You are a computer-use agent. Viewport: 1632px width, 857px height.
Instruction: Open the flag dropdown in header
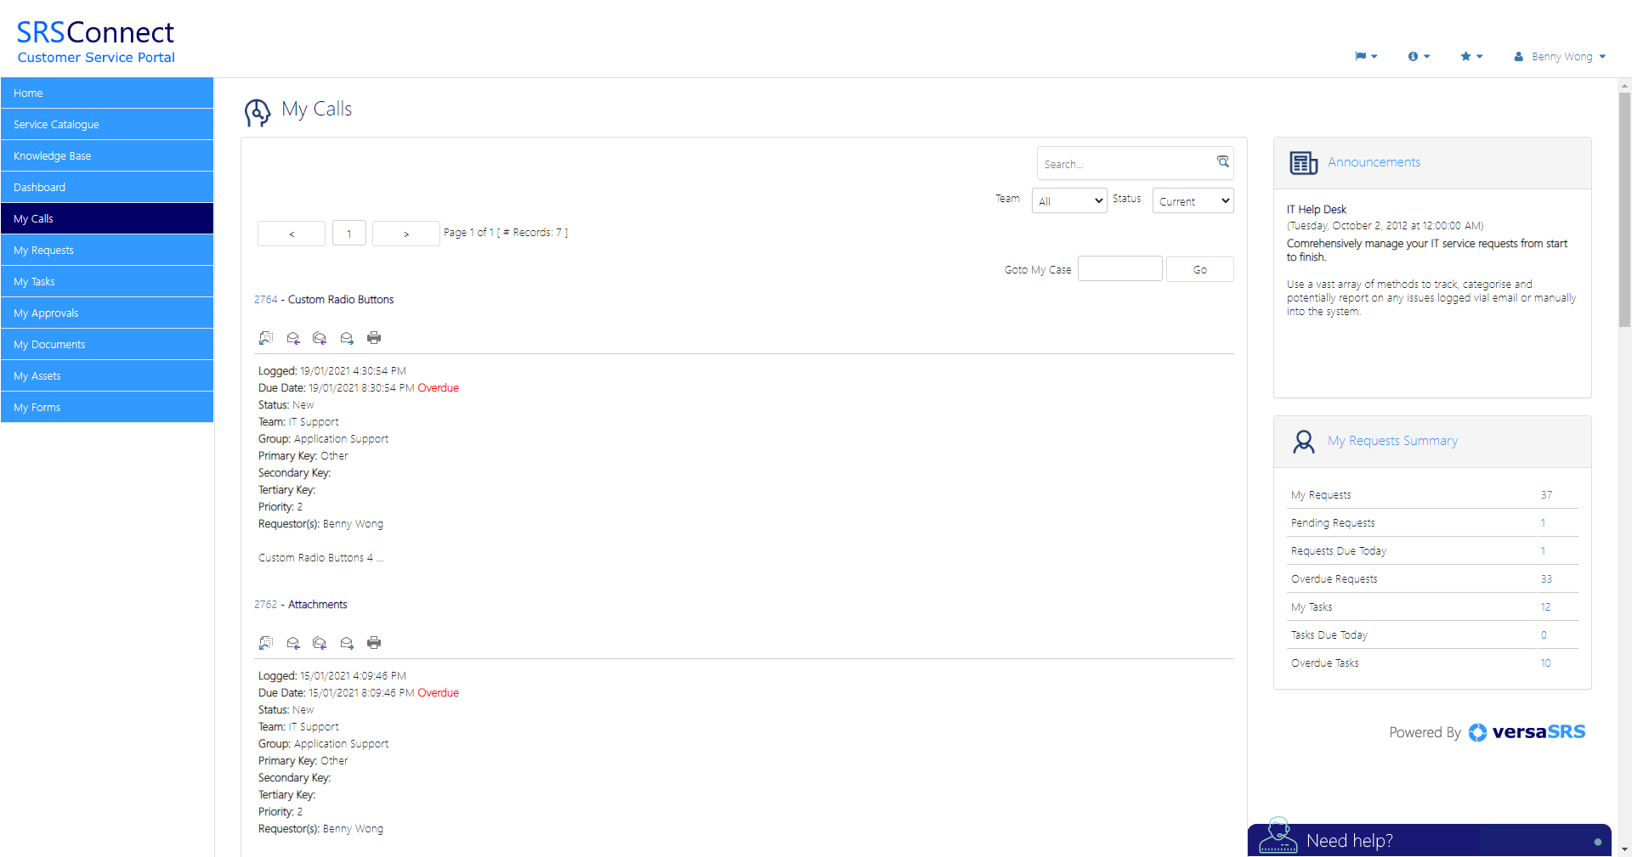point(1365,57)
